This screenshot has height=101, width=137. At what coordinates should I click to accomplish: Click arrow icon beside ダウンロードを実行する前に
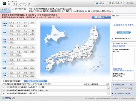[113, 93]
